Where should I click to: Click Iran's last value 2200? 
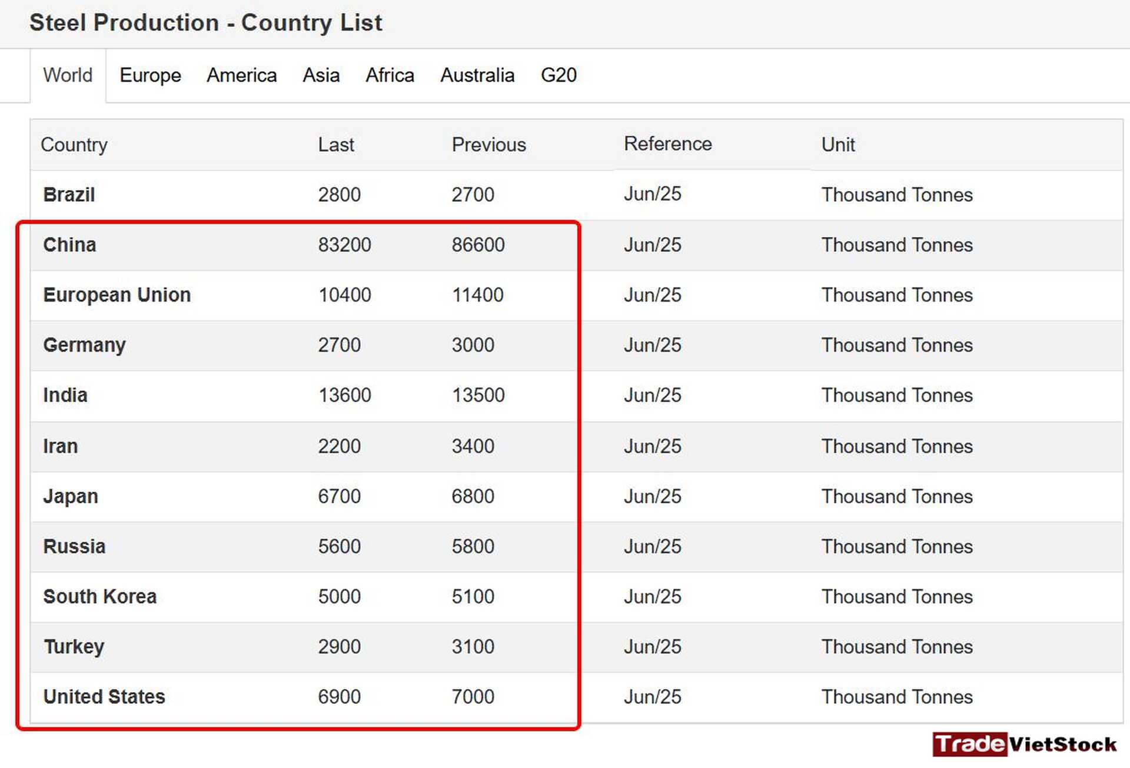tap(339, 446)
